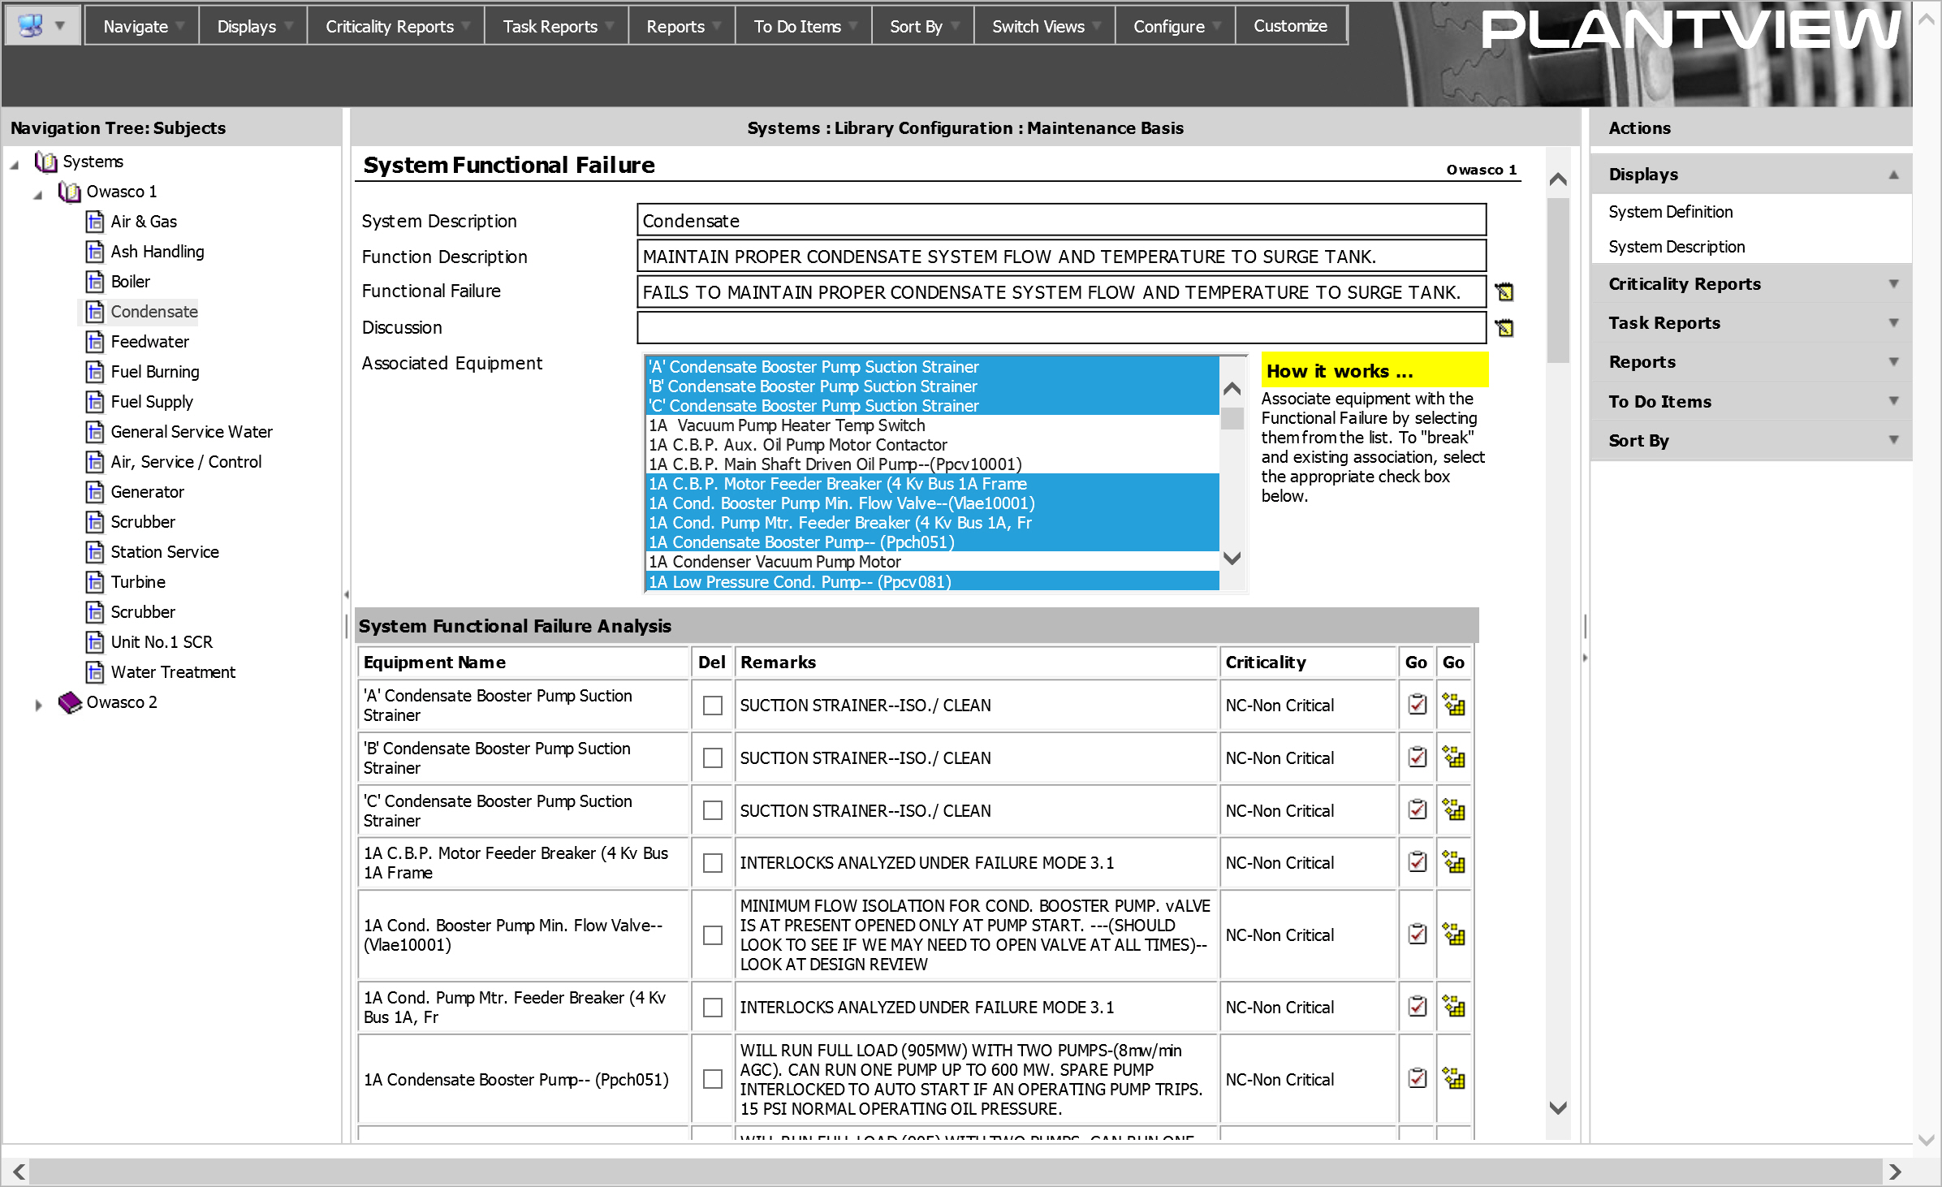This screenshot has width=1942, height=1187.
Task: Toggle the Del checkbox for 'A' Condensate Booster Pump Suction Strainer
Action: point(711,706)
